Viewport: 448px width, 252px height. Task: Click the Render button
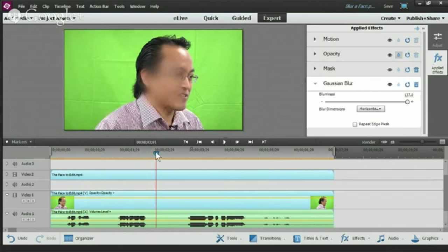click(369, 142)
